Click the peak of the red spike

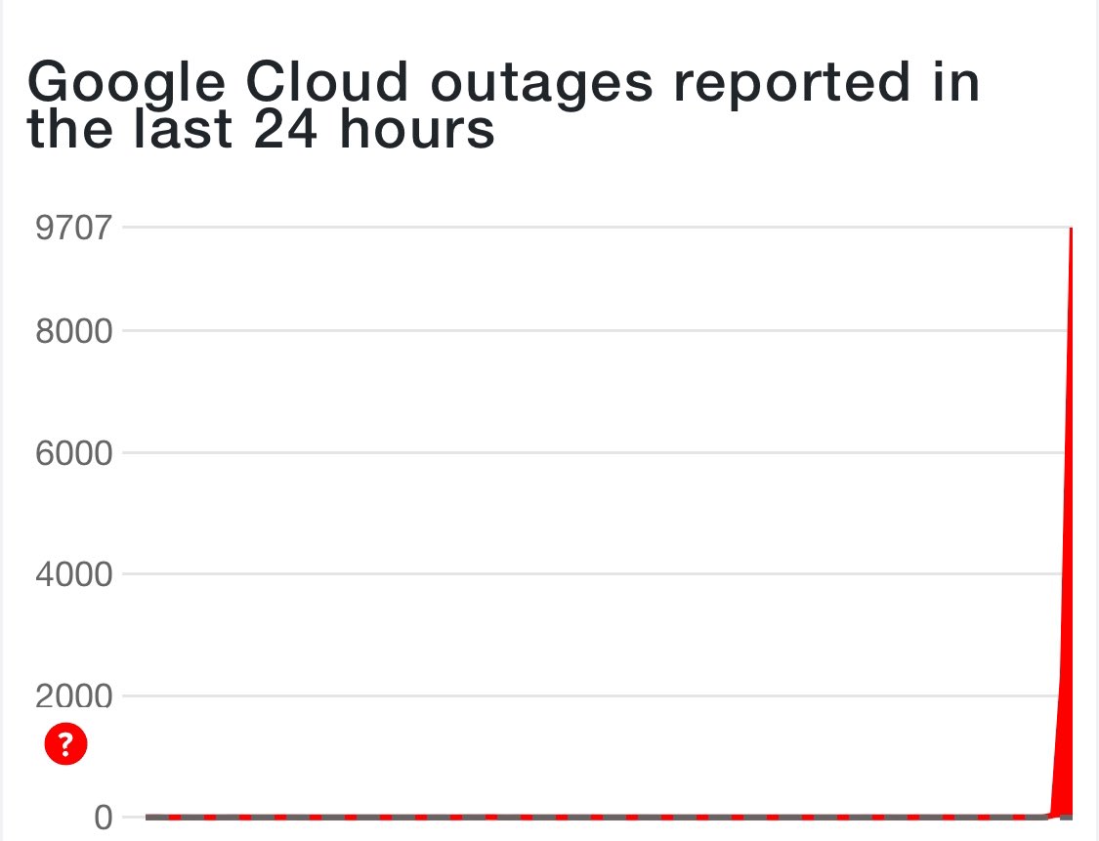(x=1071, y=230)
